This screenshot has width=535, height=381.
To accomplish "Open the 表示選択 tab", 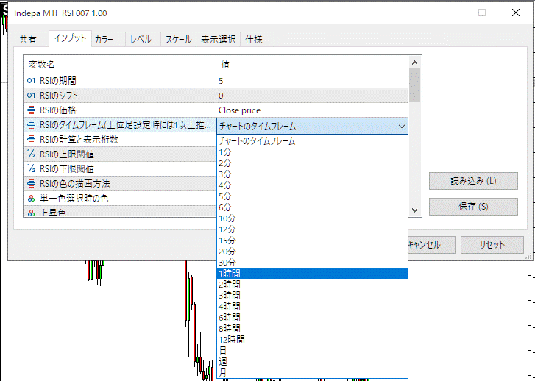I will tap(218, 40).
